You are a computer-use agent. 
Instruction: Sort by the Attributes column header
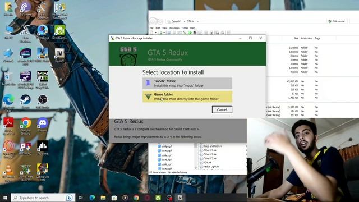(306, 38)
